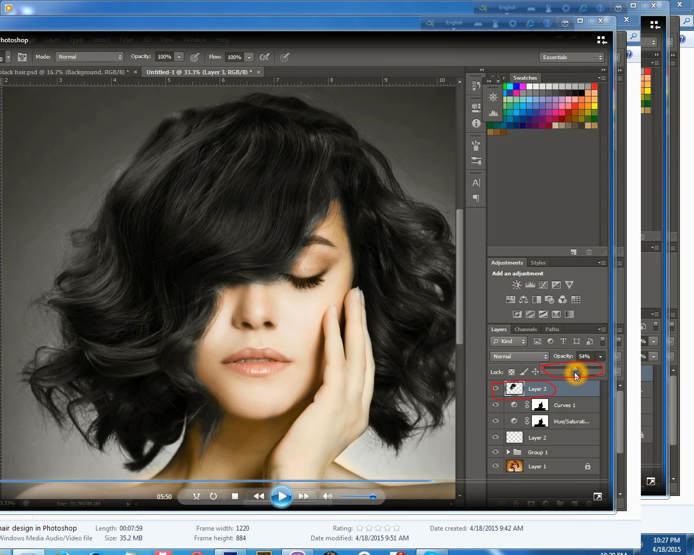Click the Layer 1 thumbnail
Screen dimensions: 694x555
pyautogui.click(x=514, y=466)
